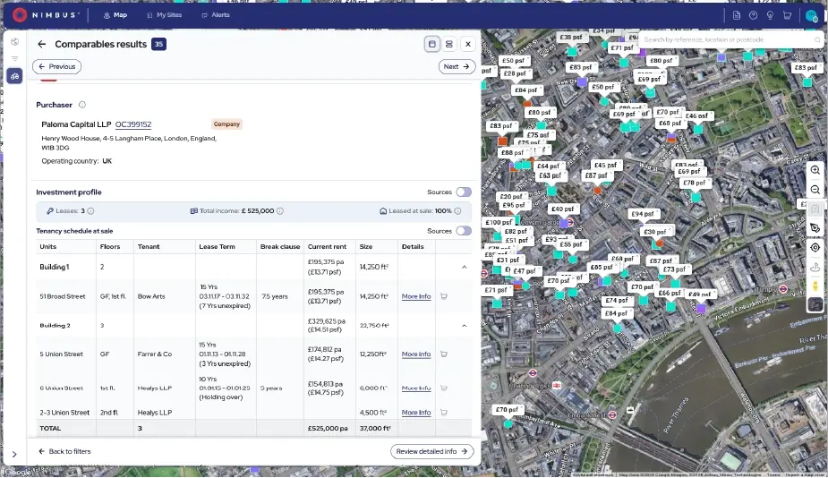Click info icon next to Total income
Viewport: 828px width, 478px height.
(x=280, y=210)
